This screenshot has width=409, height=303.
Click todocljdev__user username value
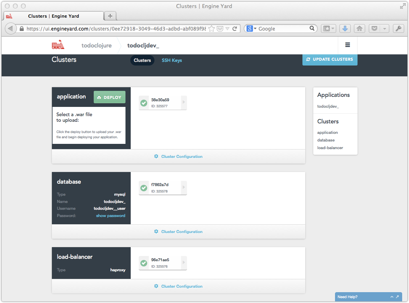click(109, 209)
